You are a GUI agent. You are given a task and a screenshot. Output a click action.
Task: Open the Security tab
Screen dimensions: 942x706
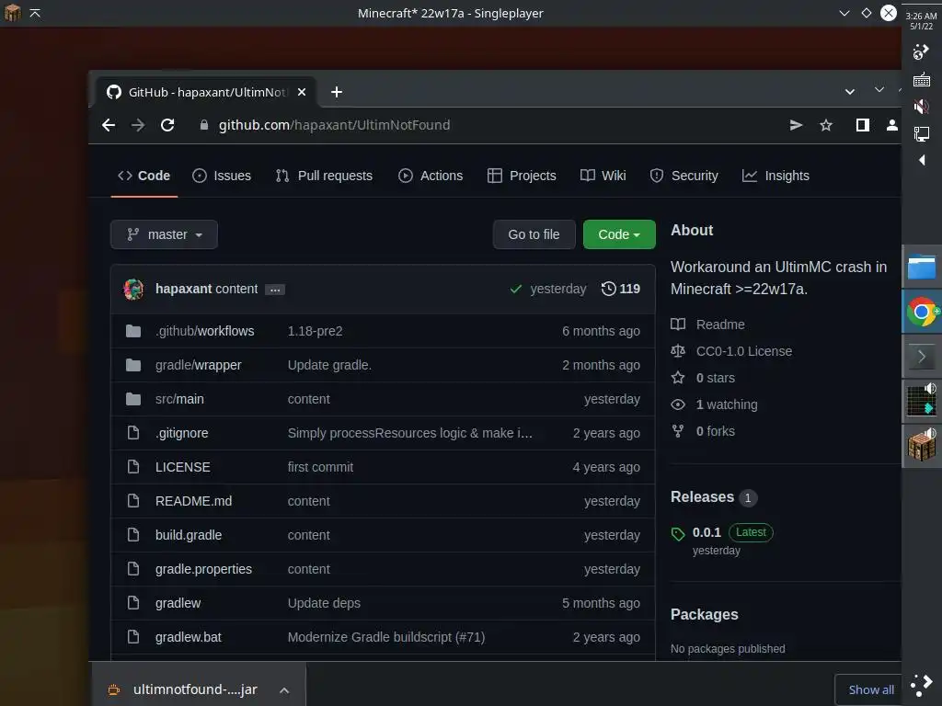tap(684, 176)
